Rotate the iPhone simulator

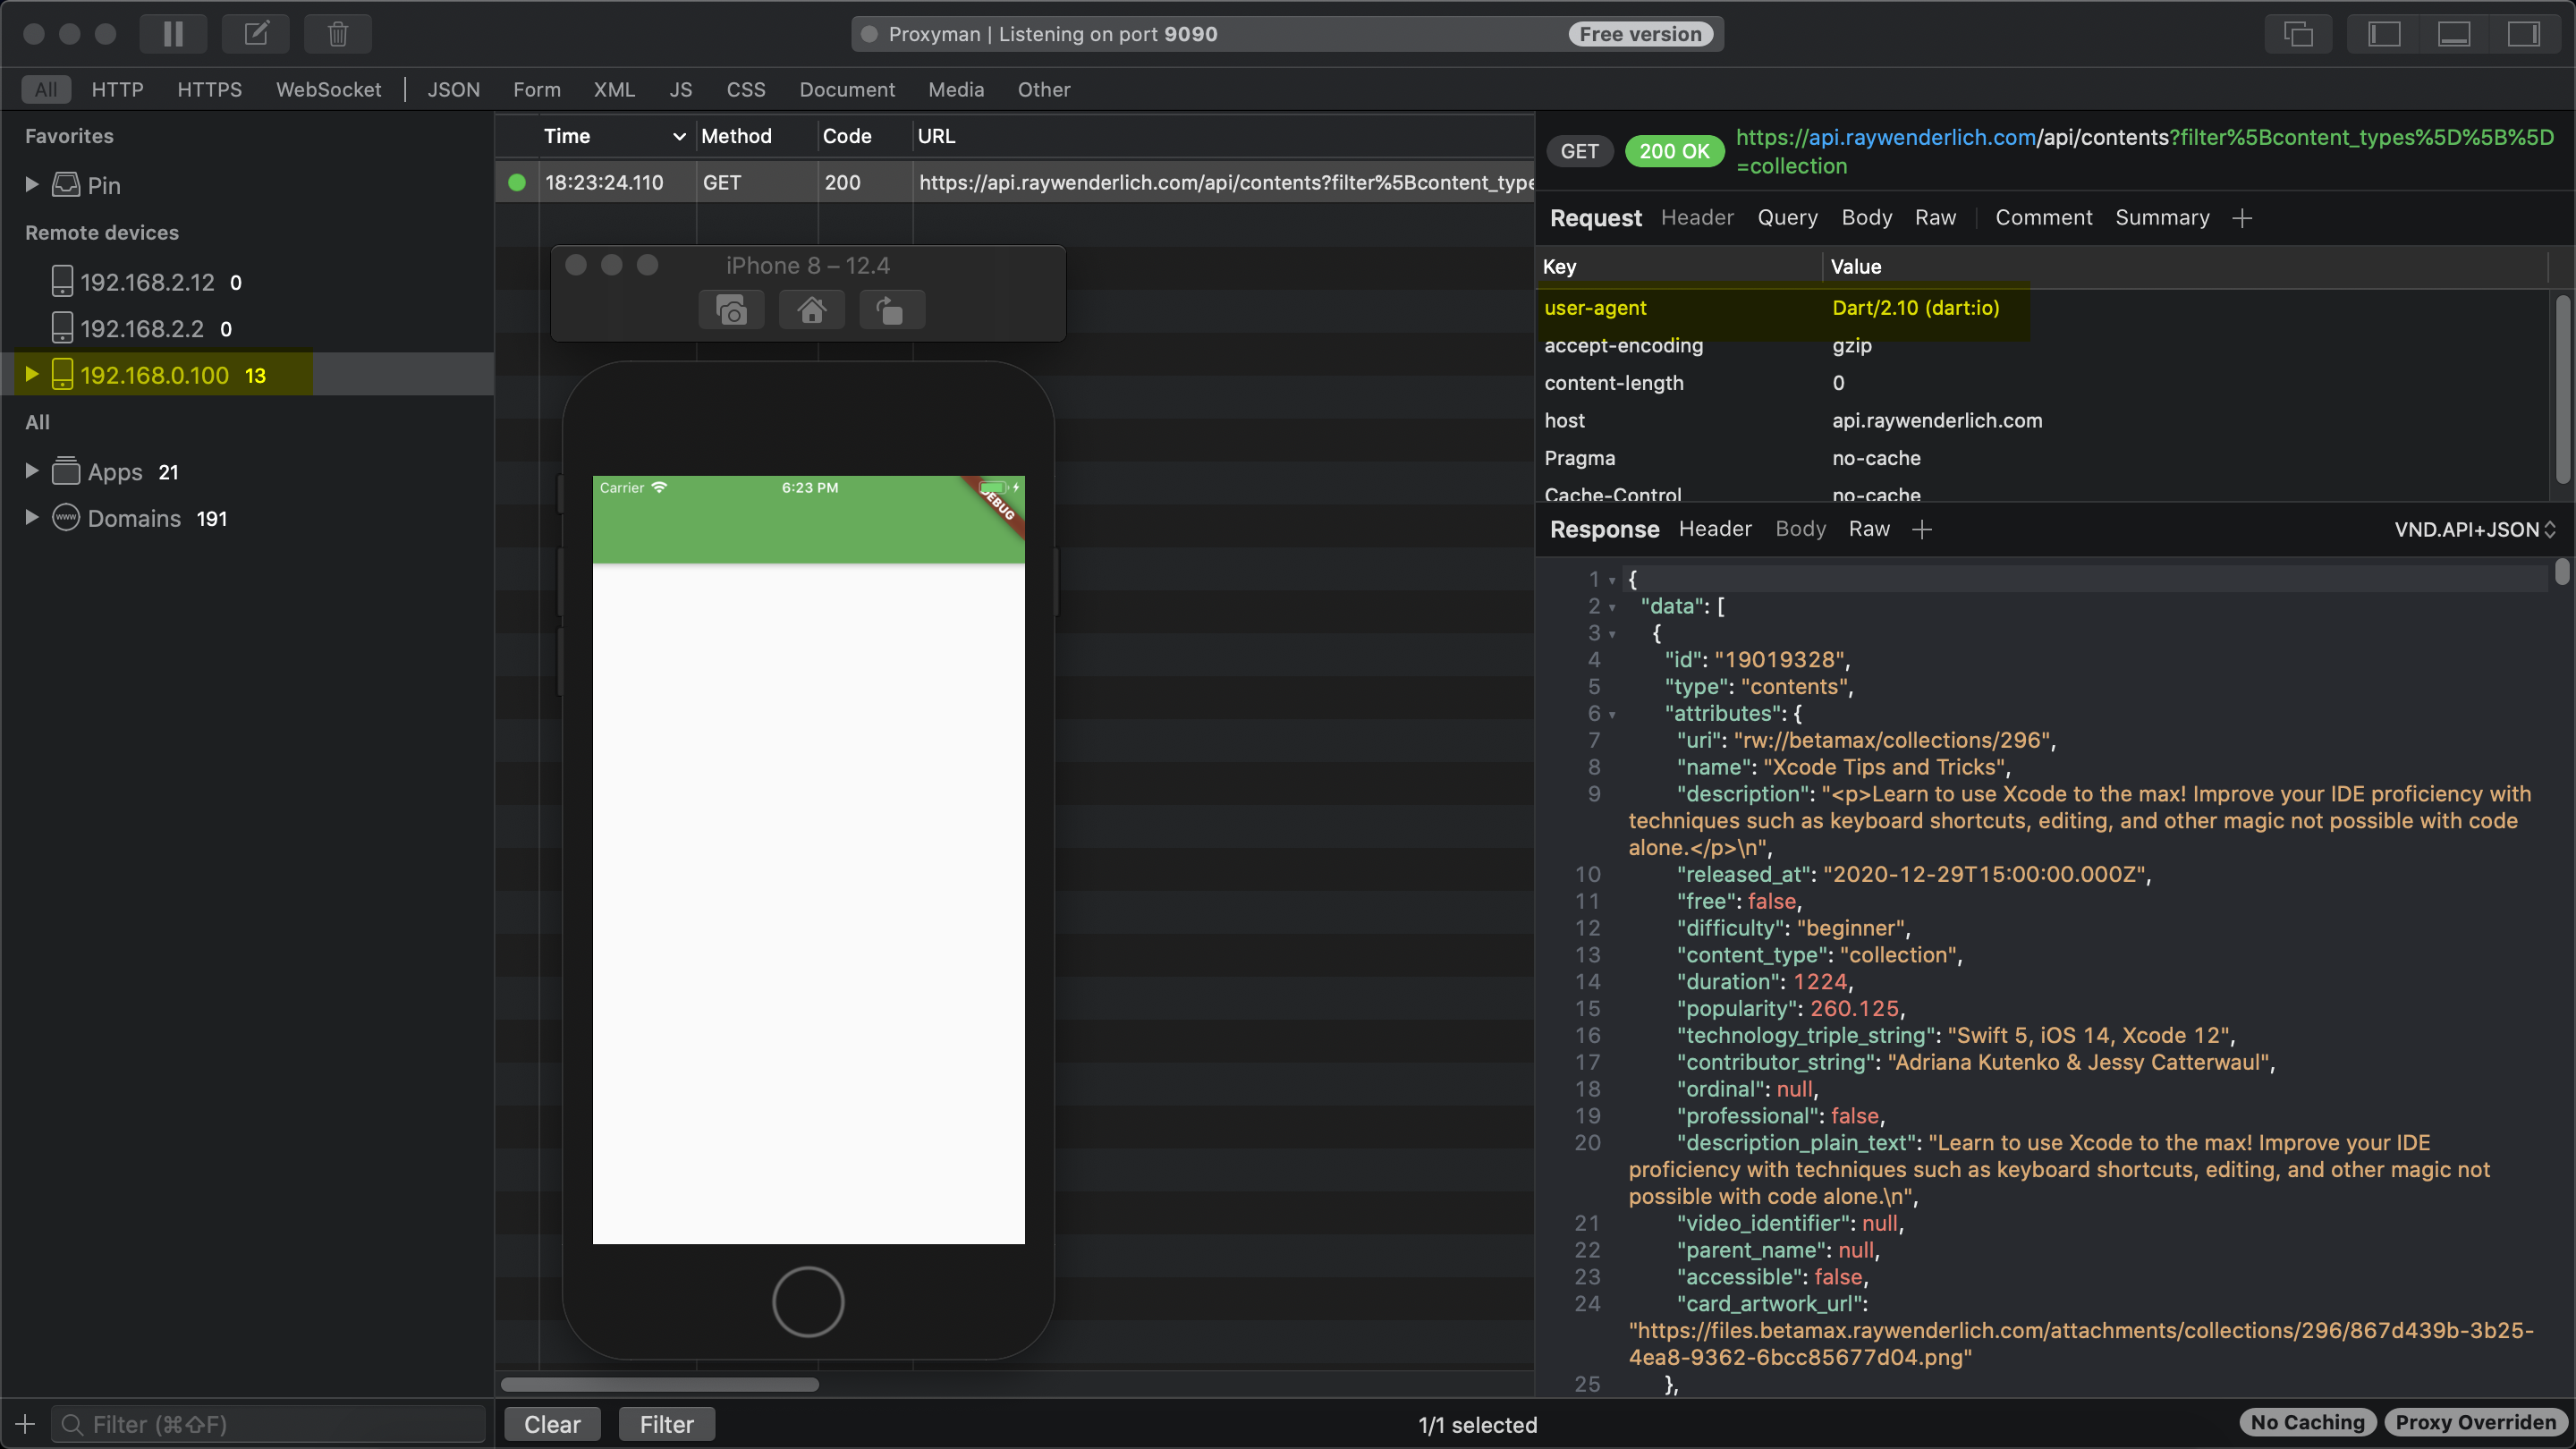point(891,309)
